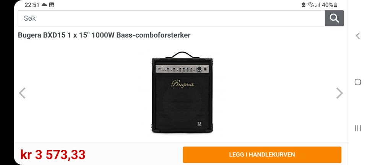Show the next product image arrow
The width and height of the screenshot is (367, 165).
339,93
